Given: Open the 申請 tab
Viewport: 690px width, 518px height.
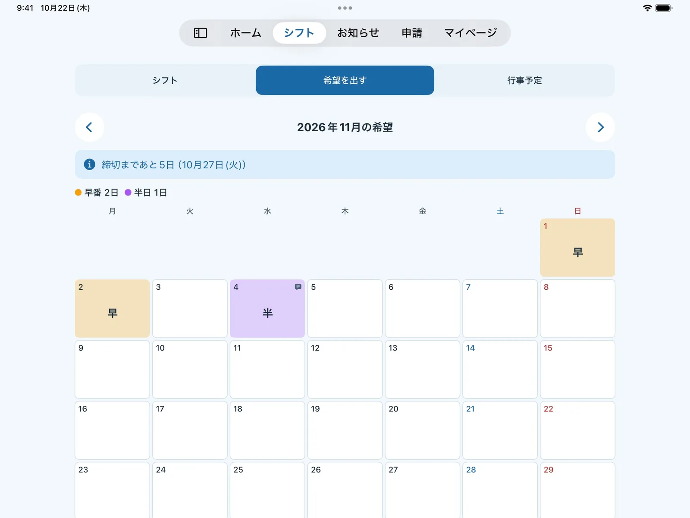Looking at the screenshot, I should [x=412, y=33].
